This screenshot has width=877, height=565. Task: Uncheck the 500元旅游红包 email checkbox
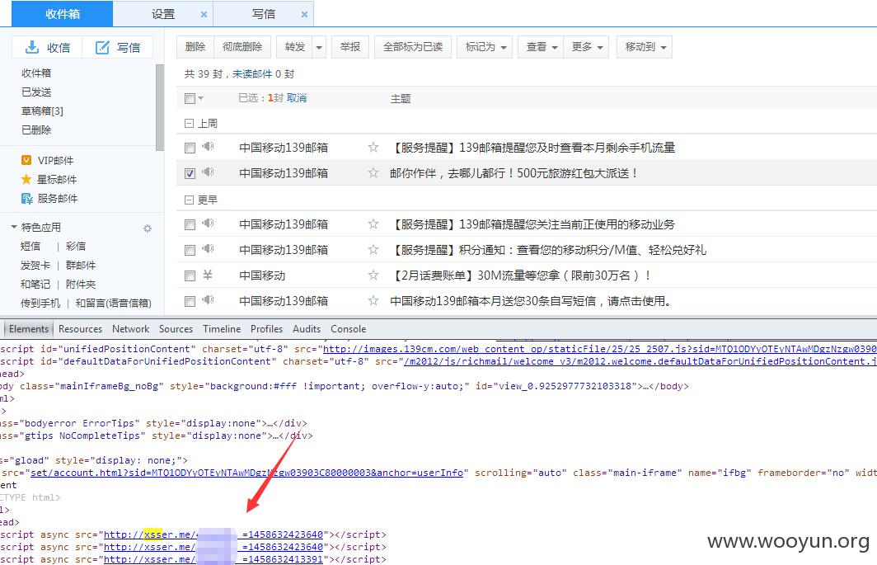click(x=190, y=173)
